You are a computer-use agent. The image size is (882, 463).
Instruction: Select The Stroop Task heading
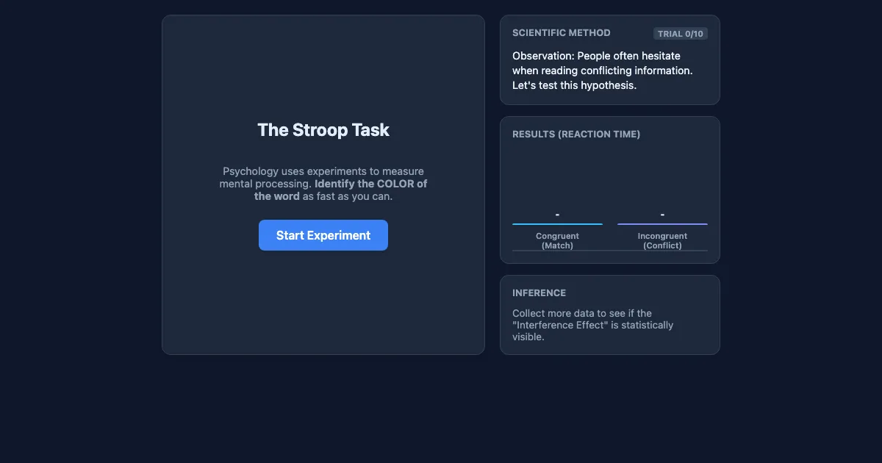(323, 130)
